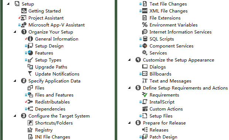
Task: Open the Dialogs view
Action: [x=158, y=67]
